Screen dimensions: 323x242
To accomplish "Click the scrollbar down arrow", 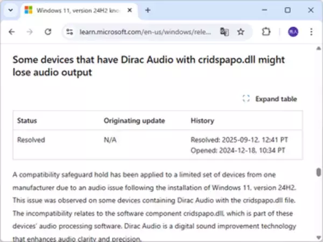I will click(x=319, y=237).
